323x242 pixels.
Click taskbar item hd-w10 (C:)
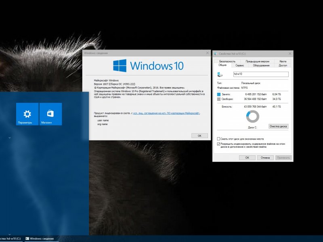(x=10, y=239)
